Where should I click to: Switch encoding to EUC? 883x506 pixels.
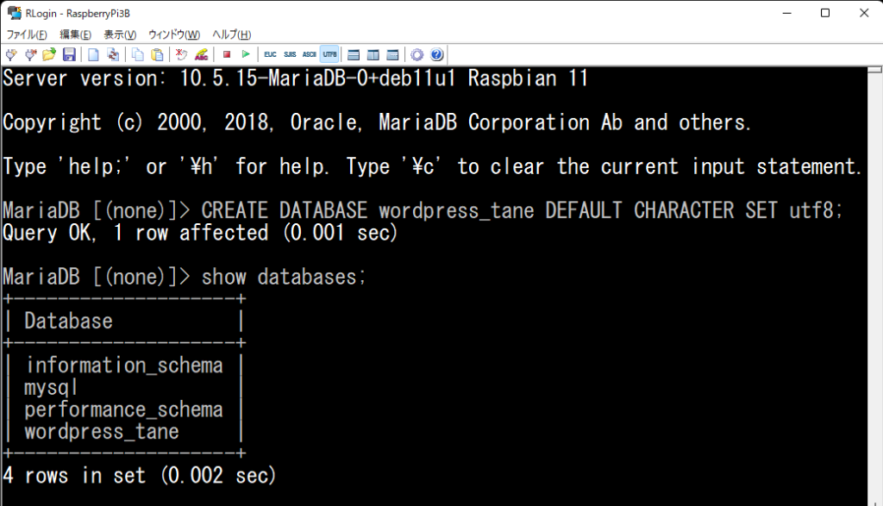point(270,54)
